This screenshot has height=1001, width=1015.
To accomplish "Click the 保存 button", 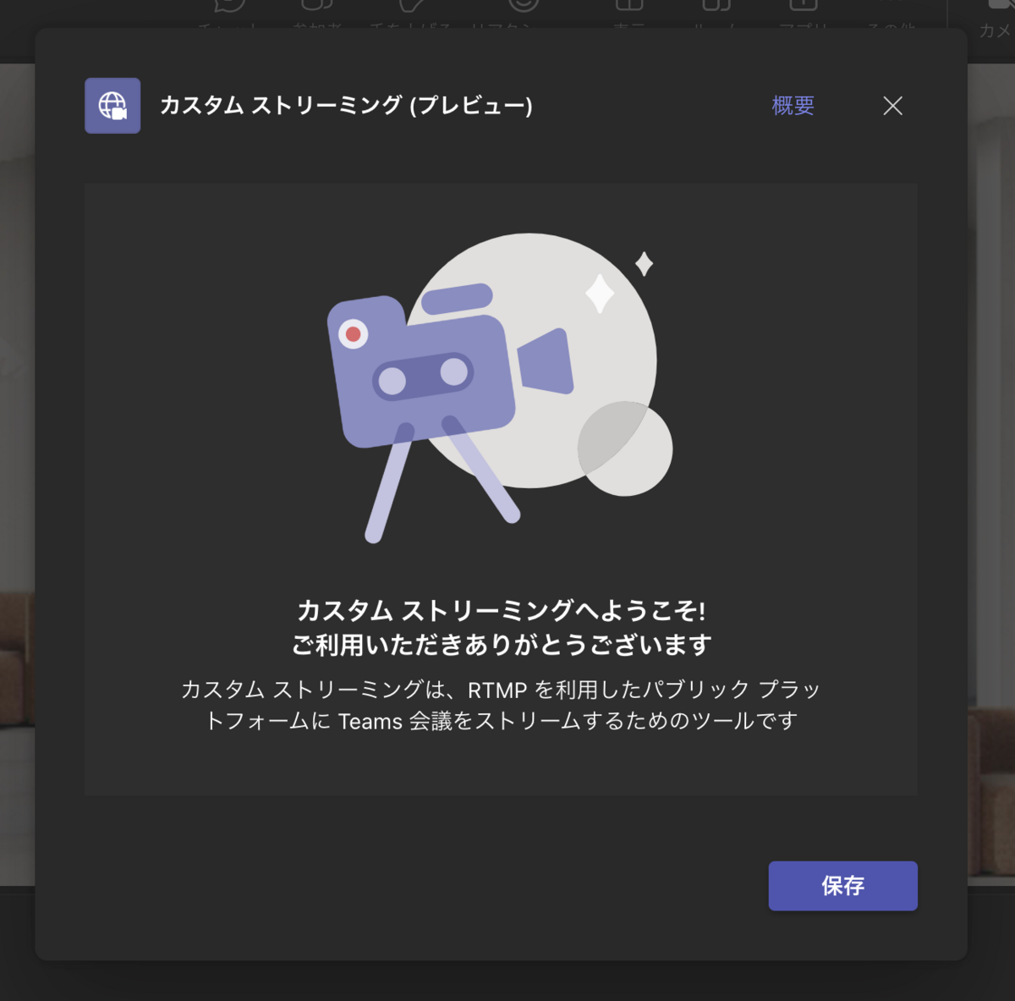I will (x=842, y=886).
